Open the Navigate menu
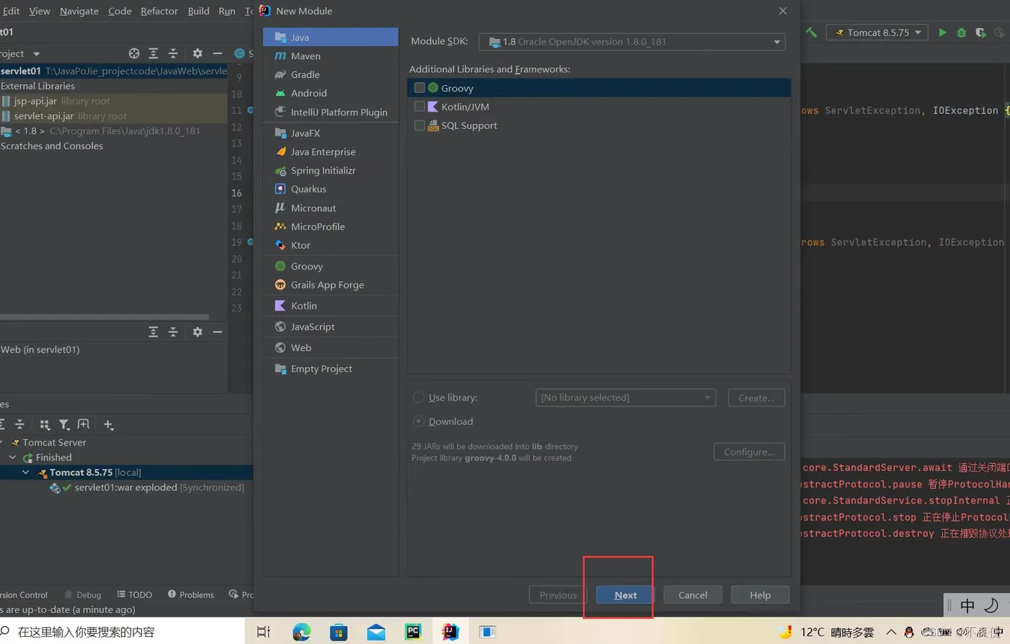Viewport: 1010px width, 644px height. pyautogui.click(x=79, y=11)
